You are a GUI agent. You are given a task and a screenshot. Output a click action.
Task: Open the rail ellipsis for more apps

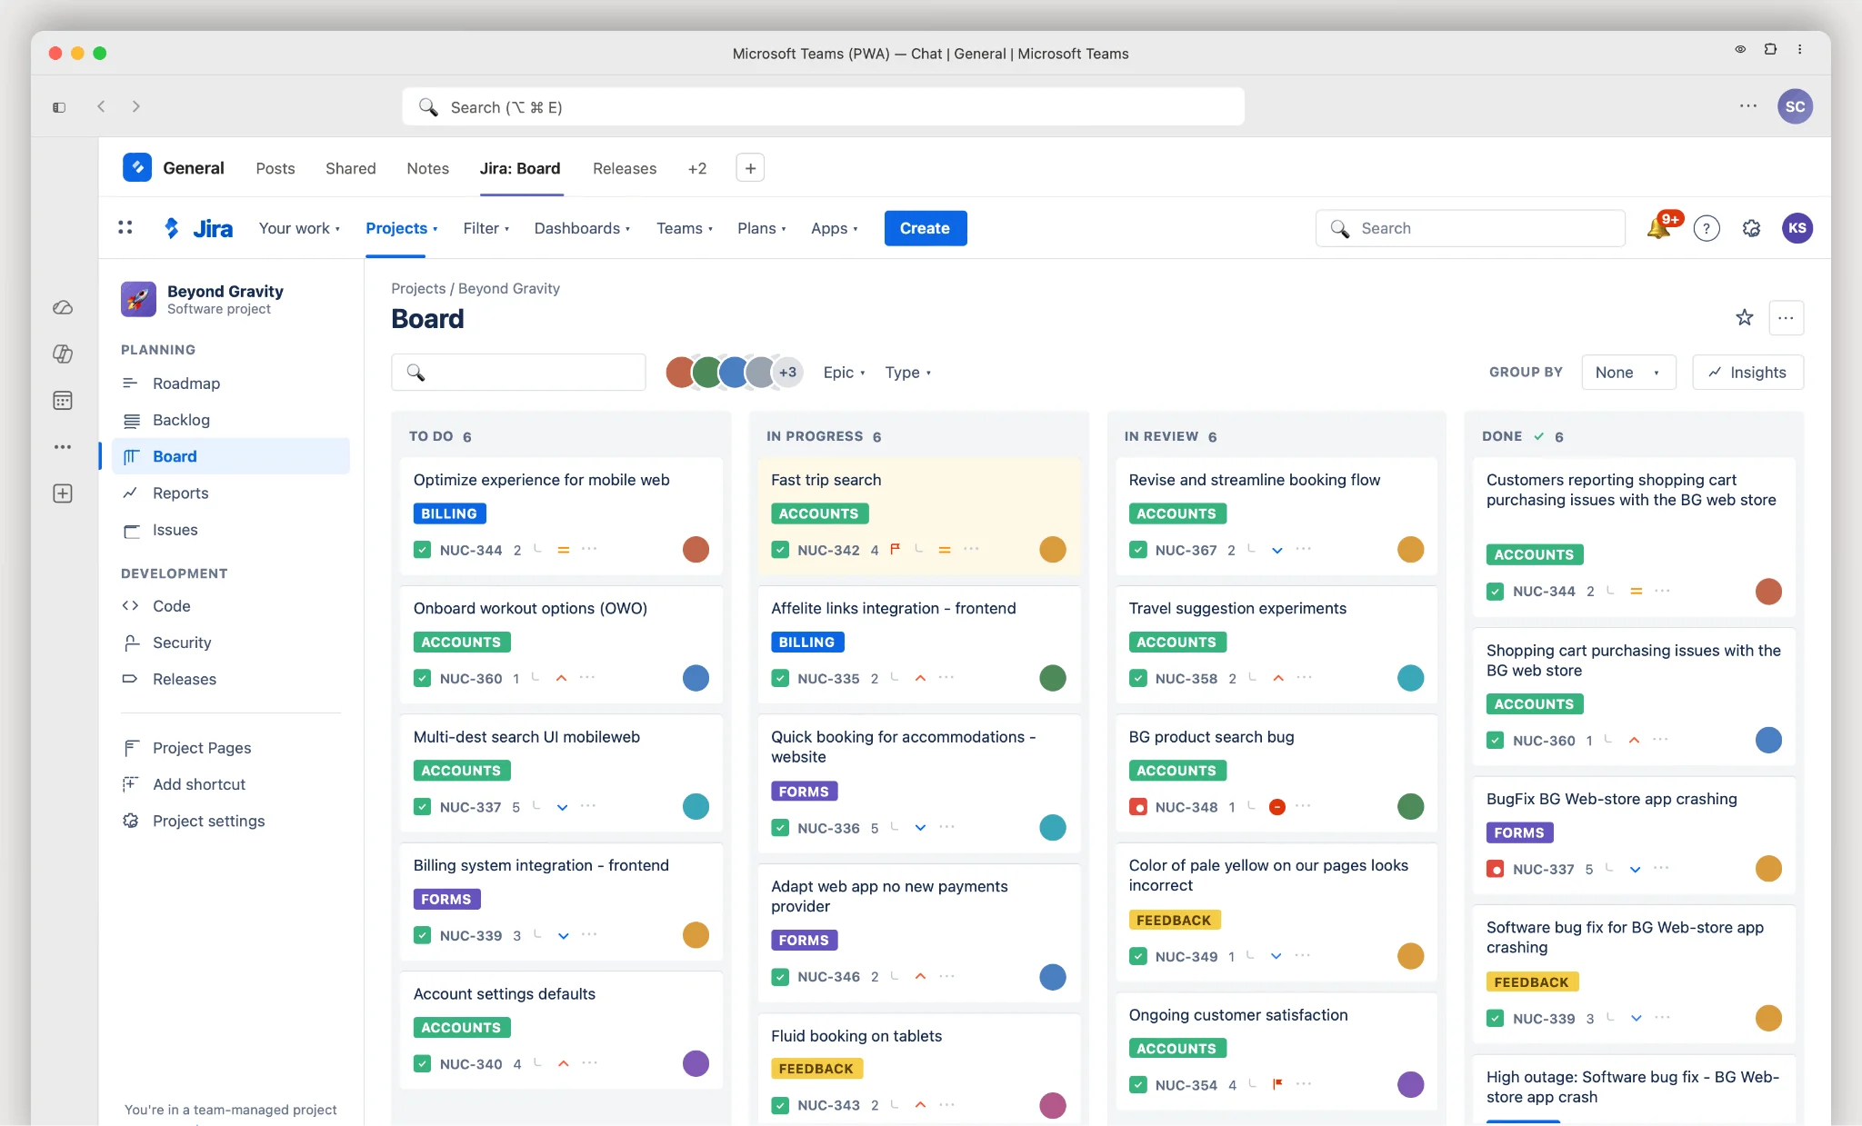tap(63, 447)
